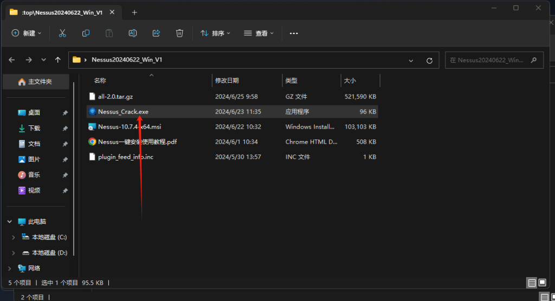Expand the 网络 tree node

pos(10,268)
